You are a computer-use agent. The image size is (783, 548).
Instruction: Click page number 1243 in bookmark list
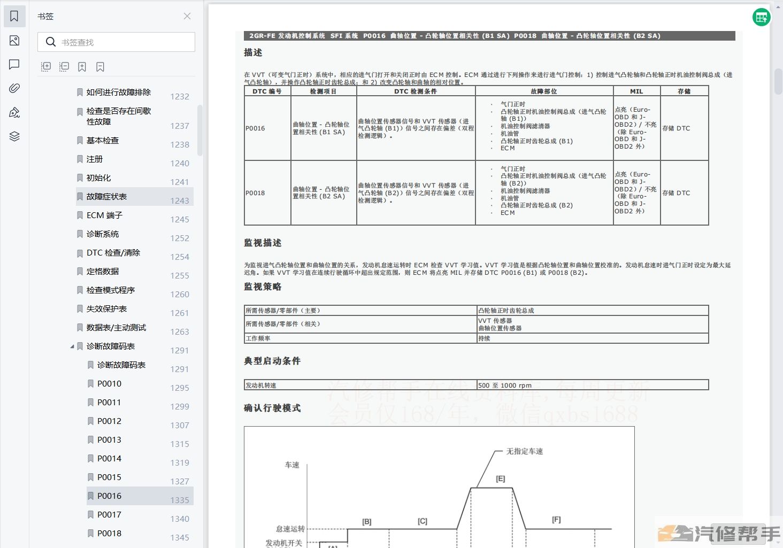[x=180, y=200]
